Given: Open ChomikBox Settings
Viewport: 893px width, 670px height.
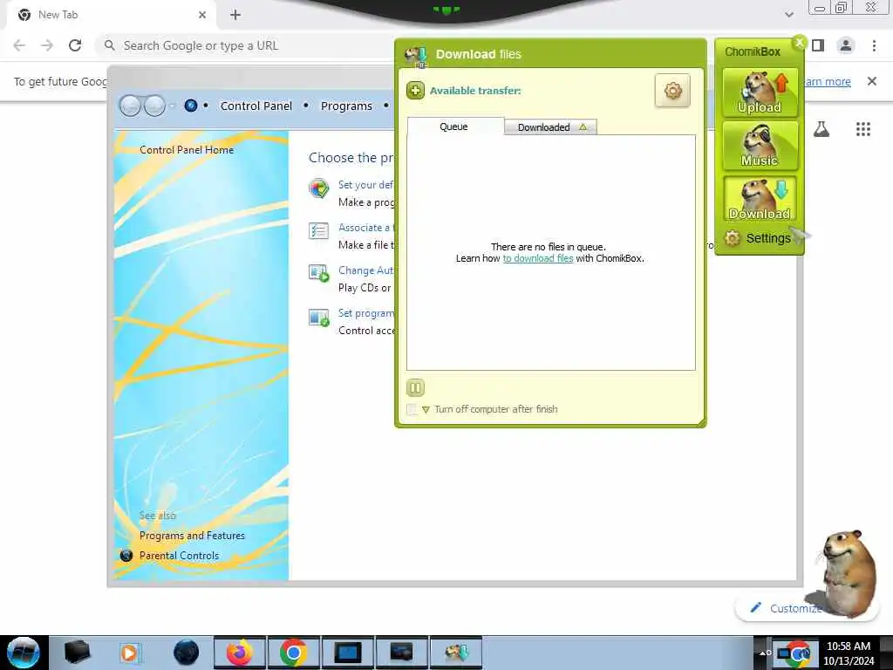Looking at the screenshot, I should 758,238.
